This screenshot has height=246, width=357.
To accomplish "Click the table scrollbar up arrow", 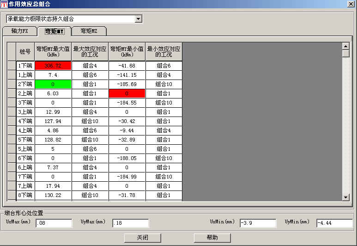I will coord(345,46).
